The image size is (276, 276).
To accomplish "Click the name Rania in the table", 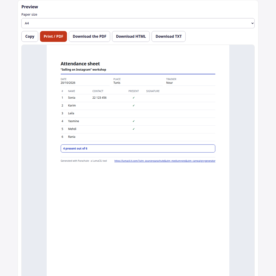I will point(72,137).
